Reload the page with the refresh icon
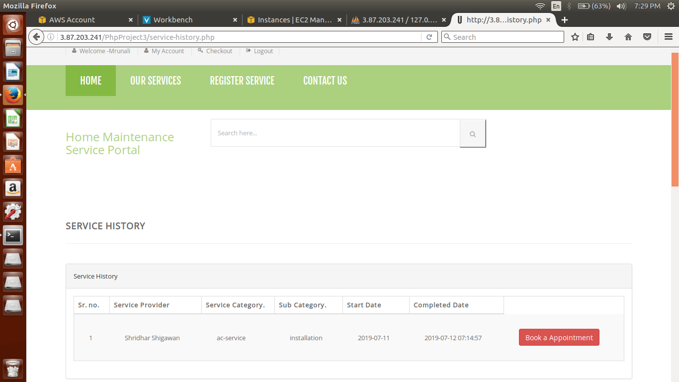 coord(429,37)
